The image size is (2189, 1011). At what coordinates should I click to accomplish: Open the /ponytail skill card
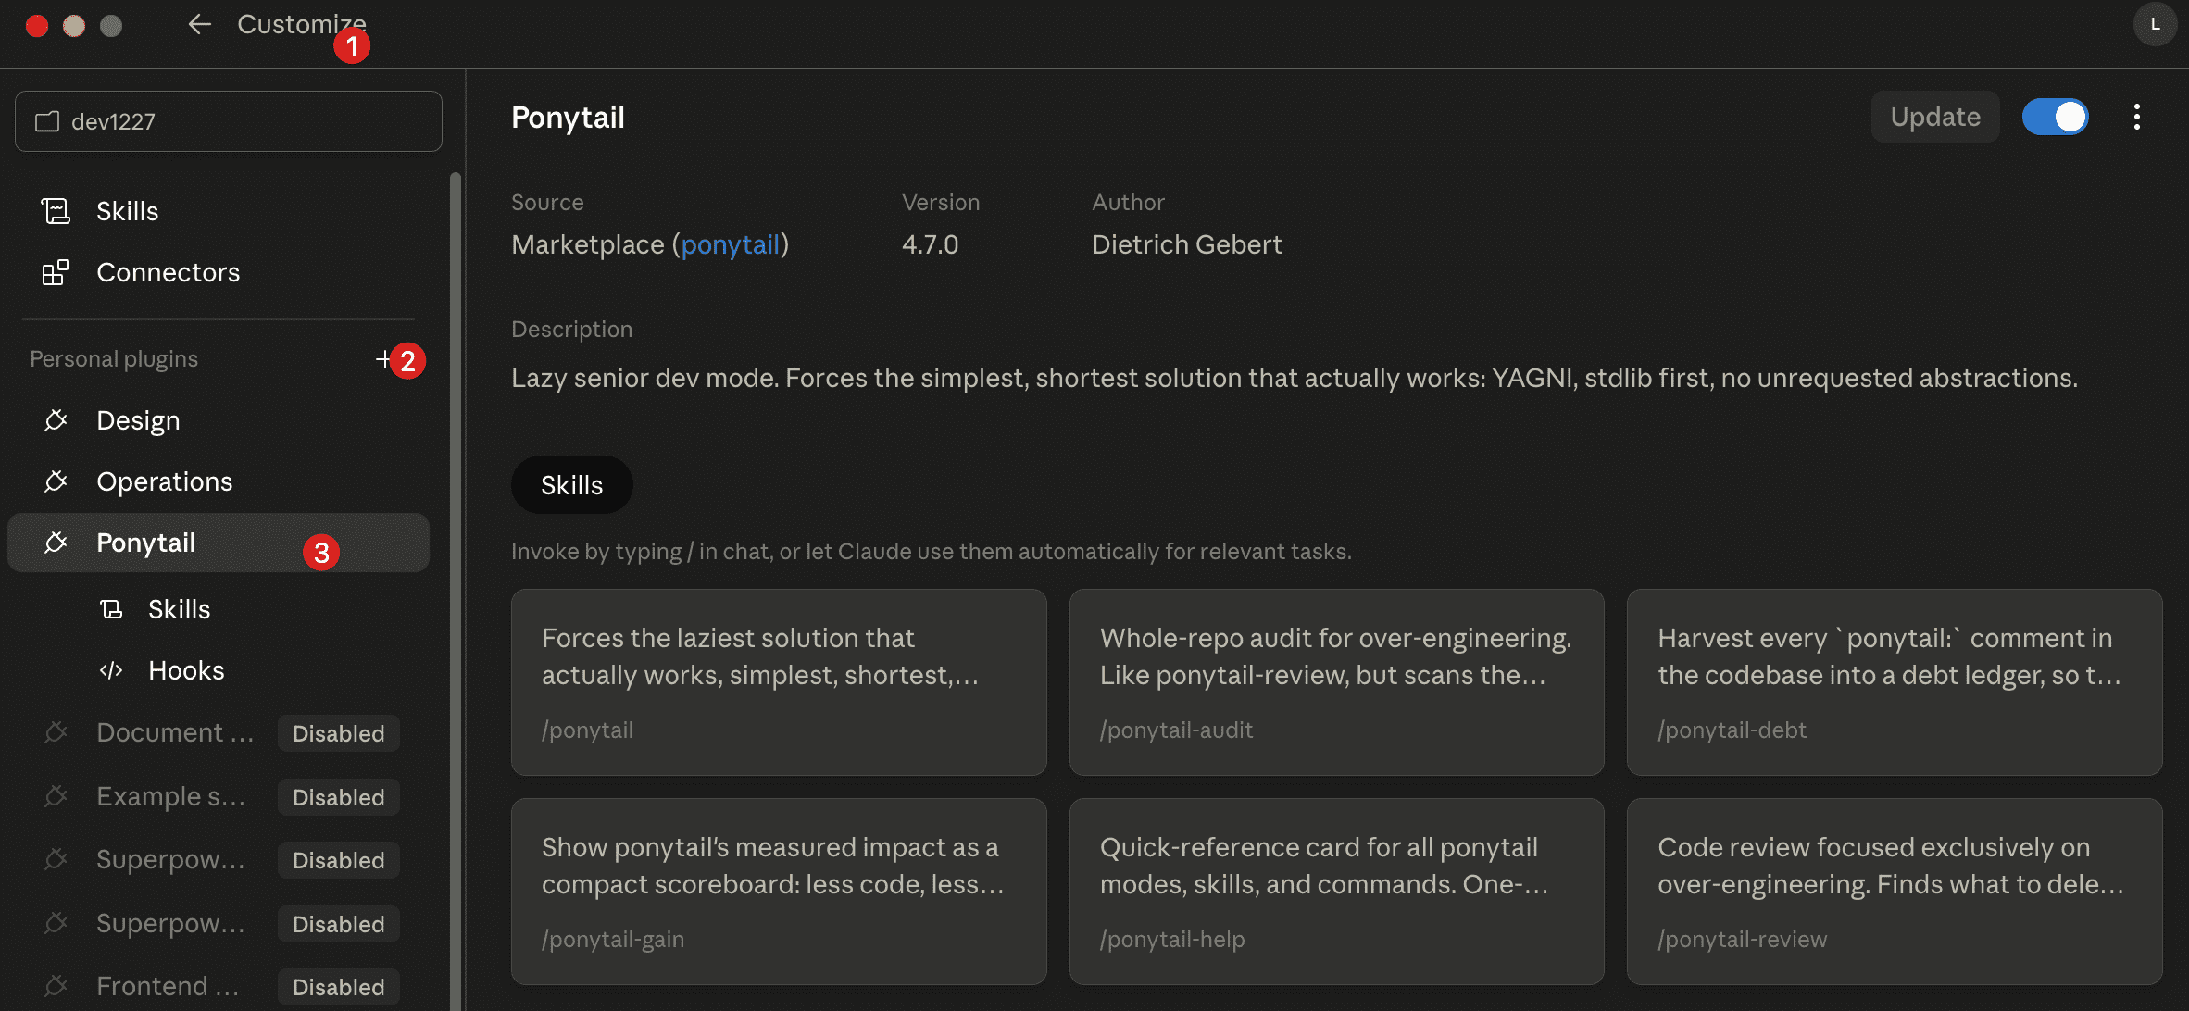coord(779,682)
